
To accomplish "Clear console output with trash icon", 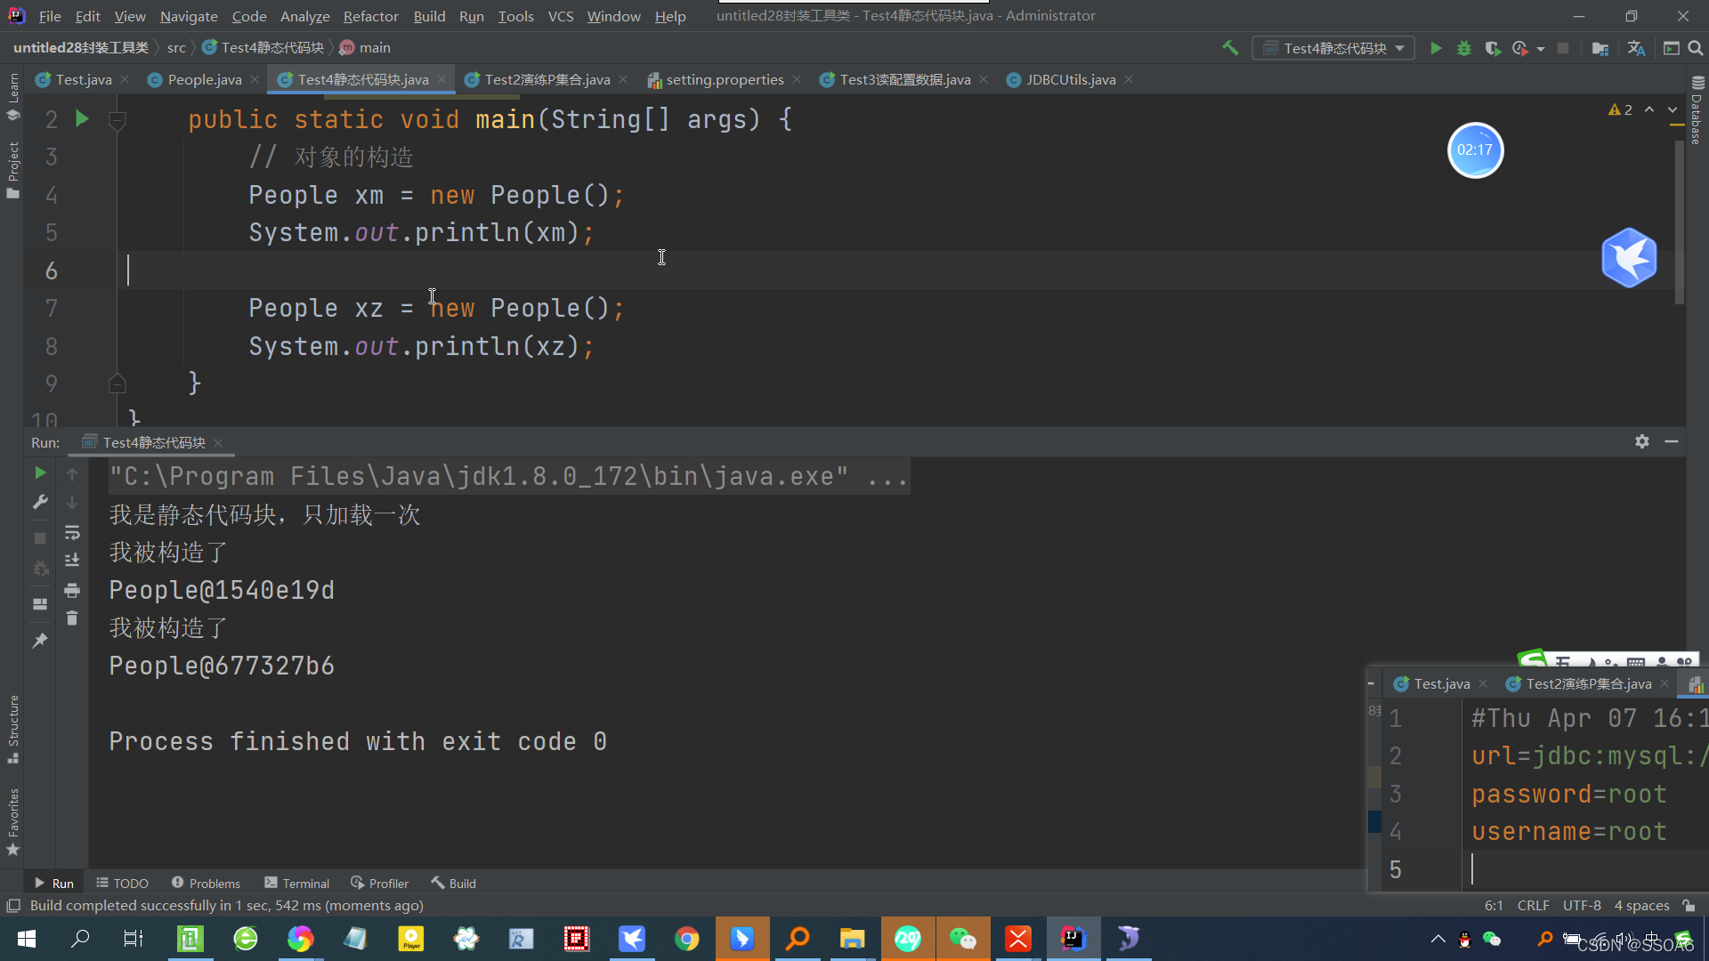I will (x=72, y=618).
